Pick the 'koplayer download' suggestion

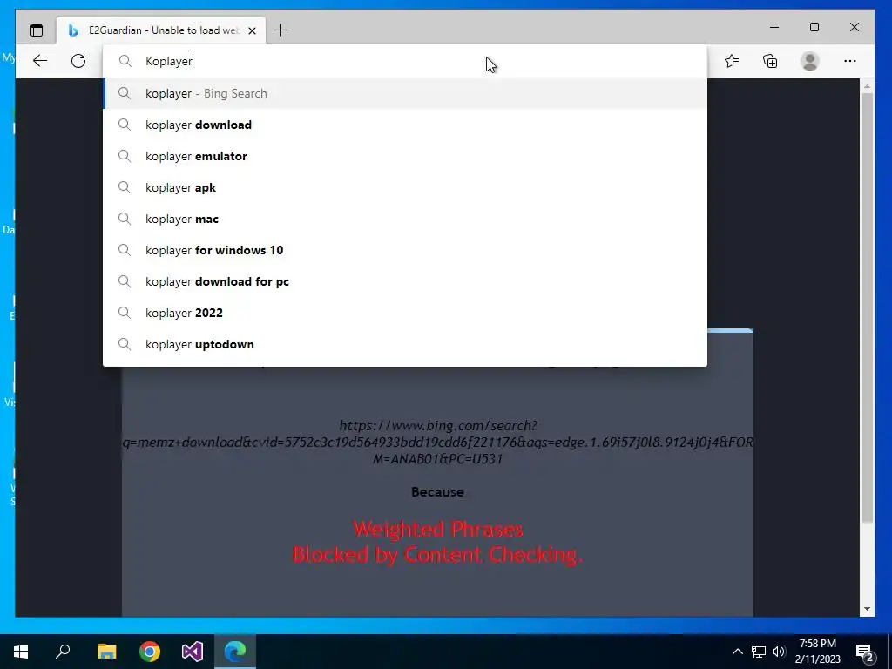(405, 125)
